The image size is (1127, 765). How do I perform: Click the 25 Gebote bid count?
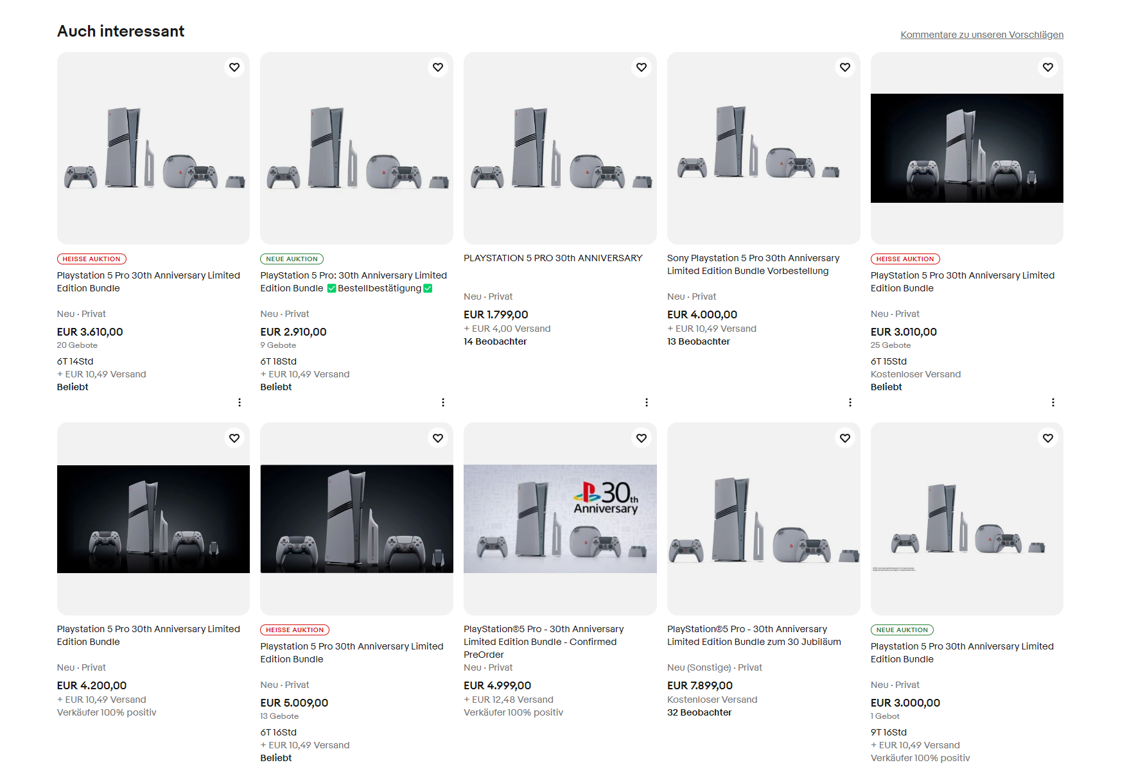(891, 345)
